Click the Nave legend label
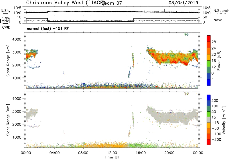229x159 pixels. pyautogui.click(x=218, y=20)
